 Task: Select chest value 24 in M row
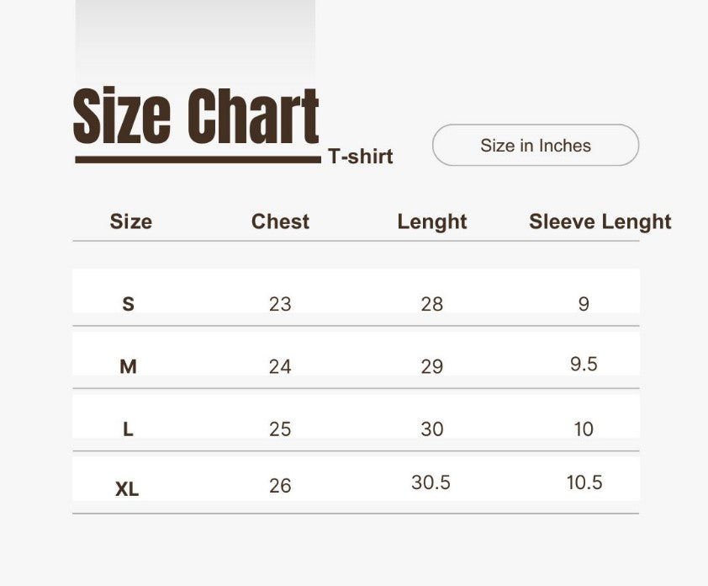[280, 366]
